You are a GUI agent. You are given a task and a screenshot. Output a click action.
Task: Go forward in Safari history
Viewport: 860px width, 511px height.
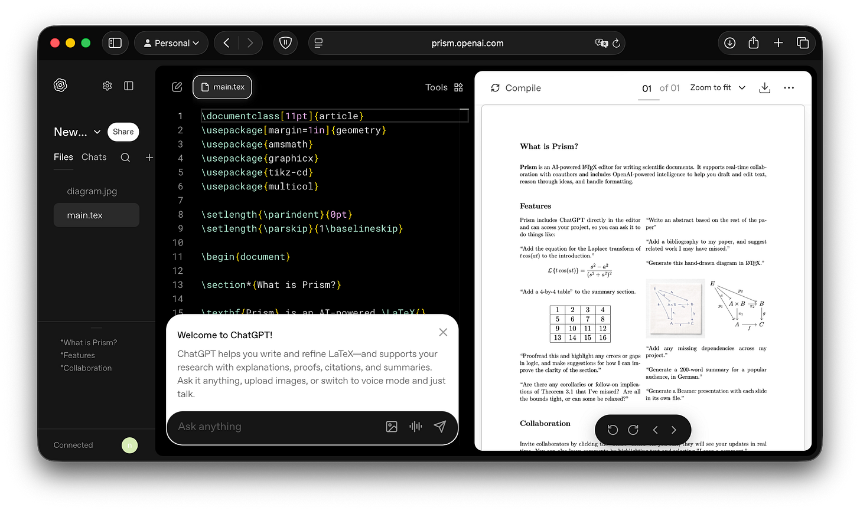click(250, 43)
